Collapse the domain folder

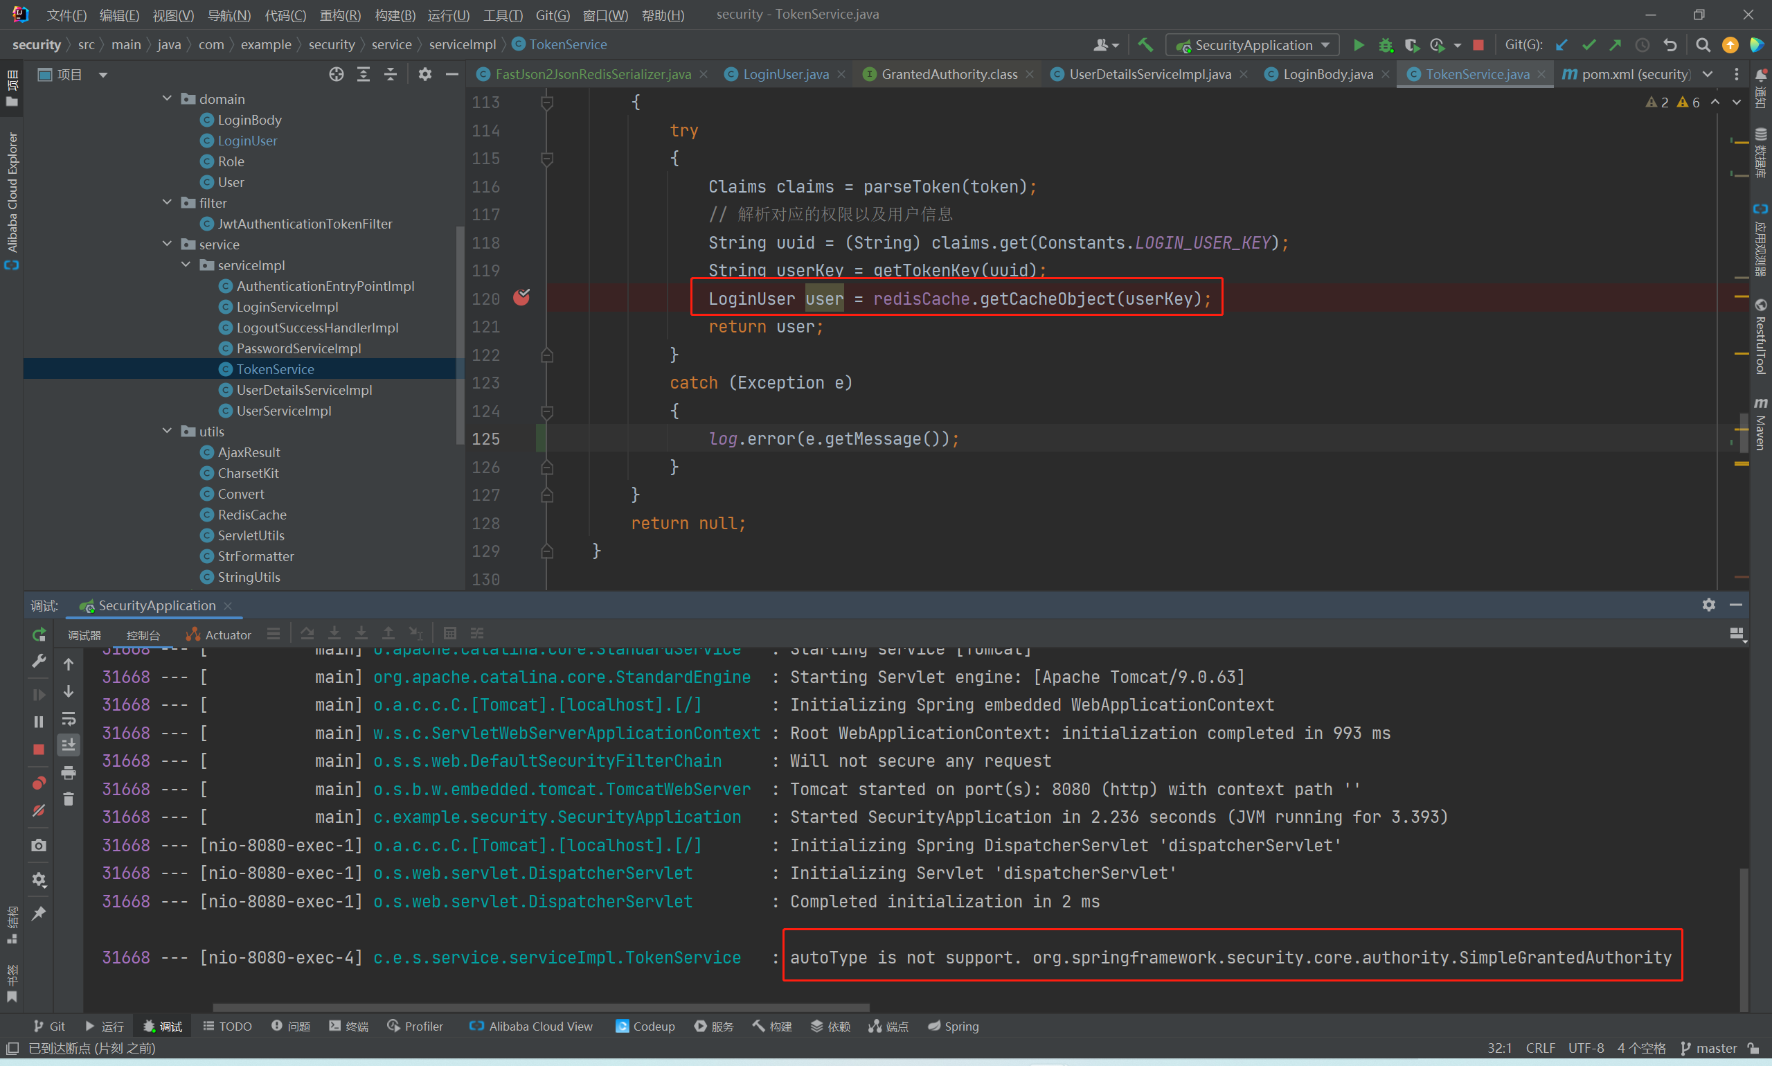click(x=168, y=98)
